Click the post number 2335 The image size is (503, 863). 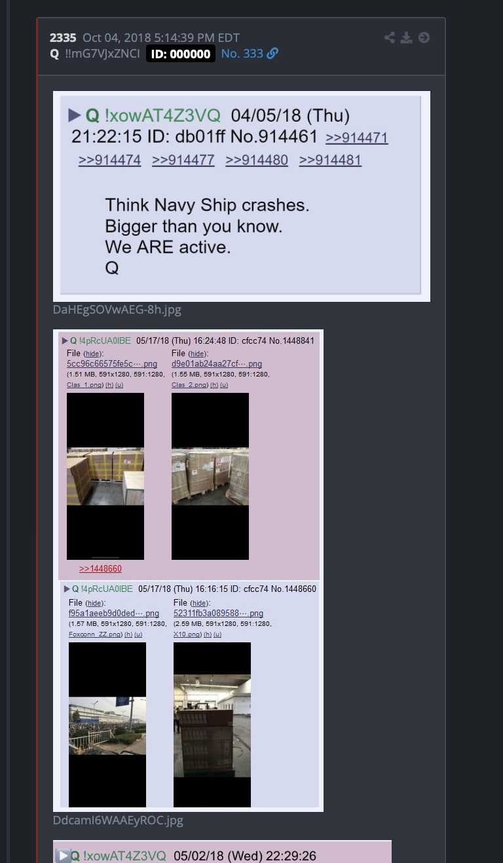click(63, 38)
